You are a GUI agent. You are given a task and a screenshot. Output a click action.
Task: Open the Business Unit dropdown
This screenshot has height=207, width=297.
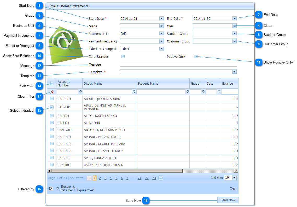[x=161, y=34]
